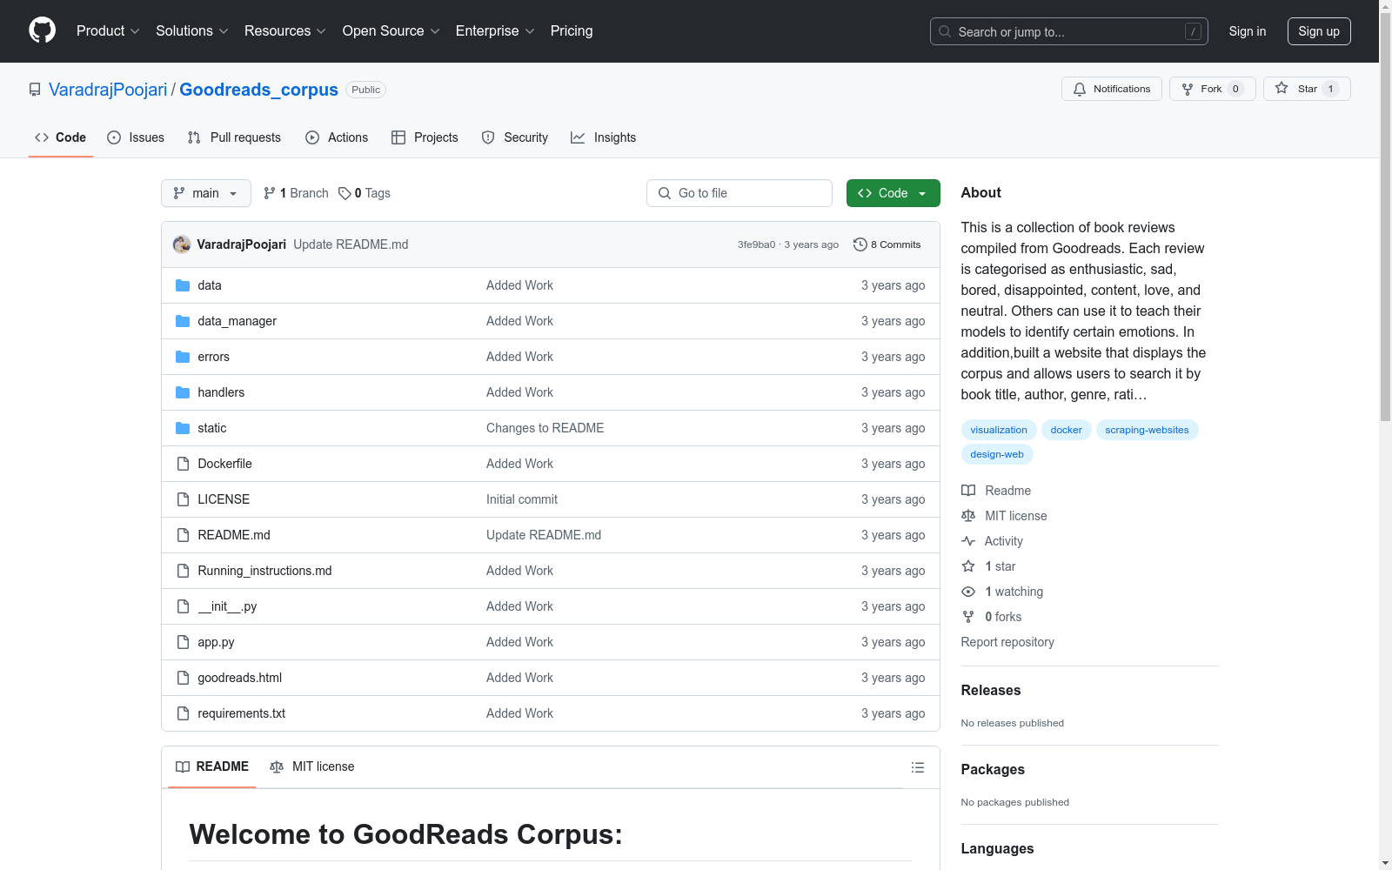
Task: Click the LICENSE file icon
Action: 183,499
